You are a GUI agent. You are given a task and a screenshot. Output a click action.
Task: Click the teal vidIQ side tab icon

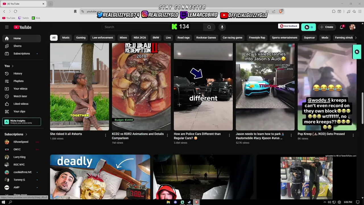coord(357,52)
